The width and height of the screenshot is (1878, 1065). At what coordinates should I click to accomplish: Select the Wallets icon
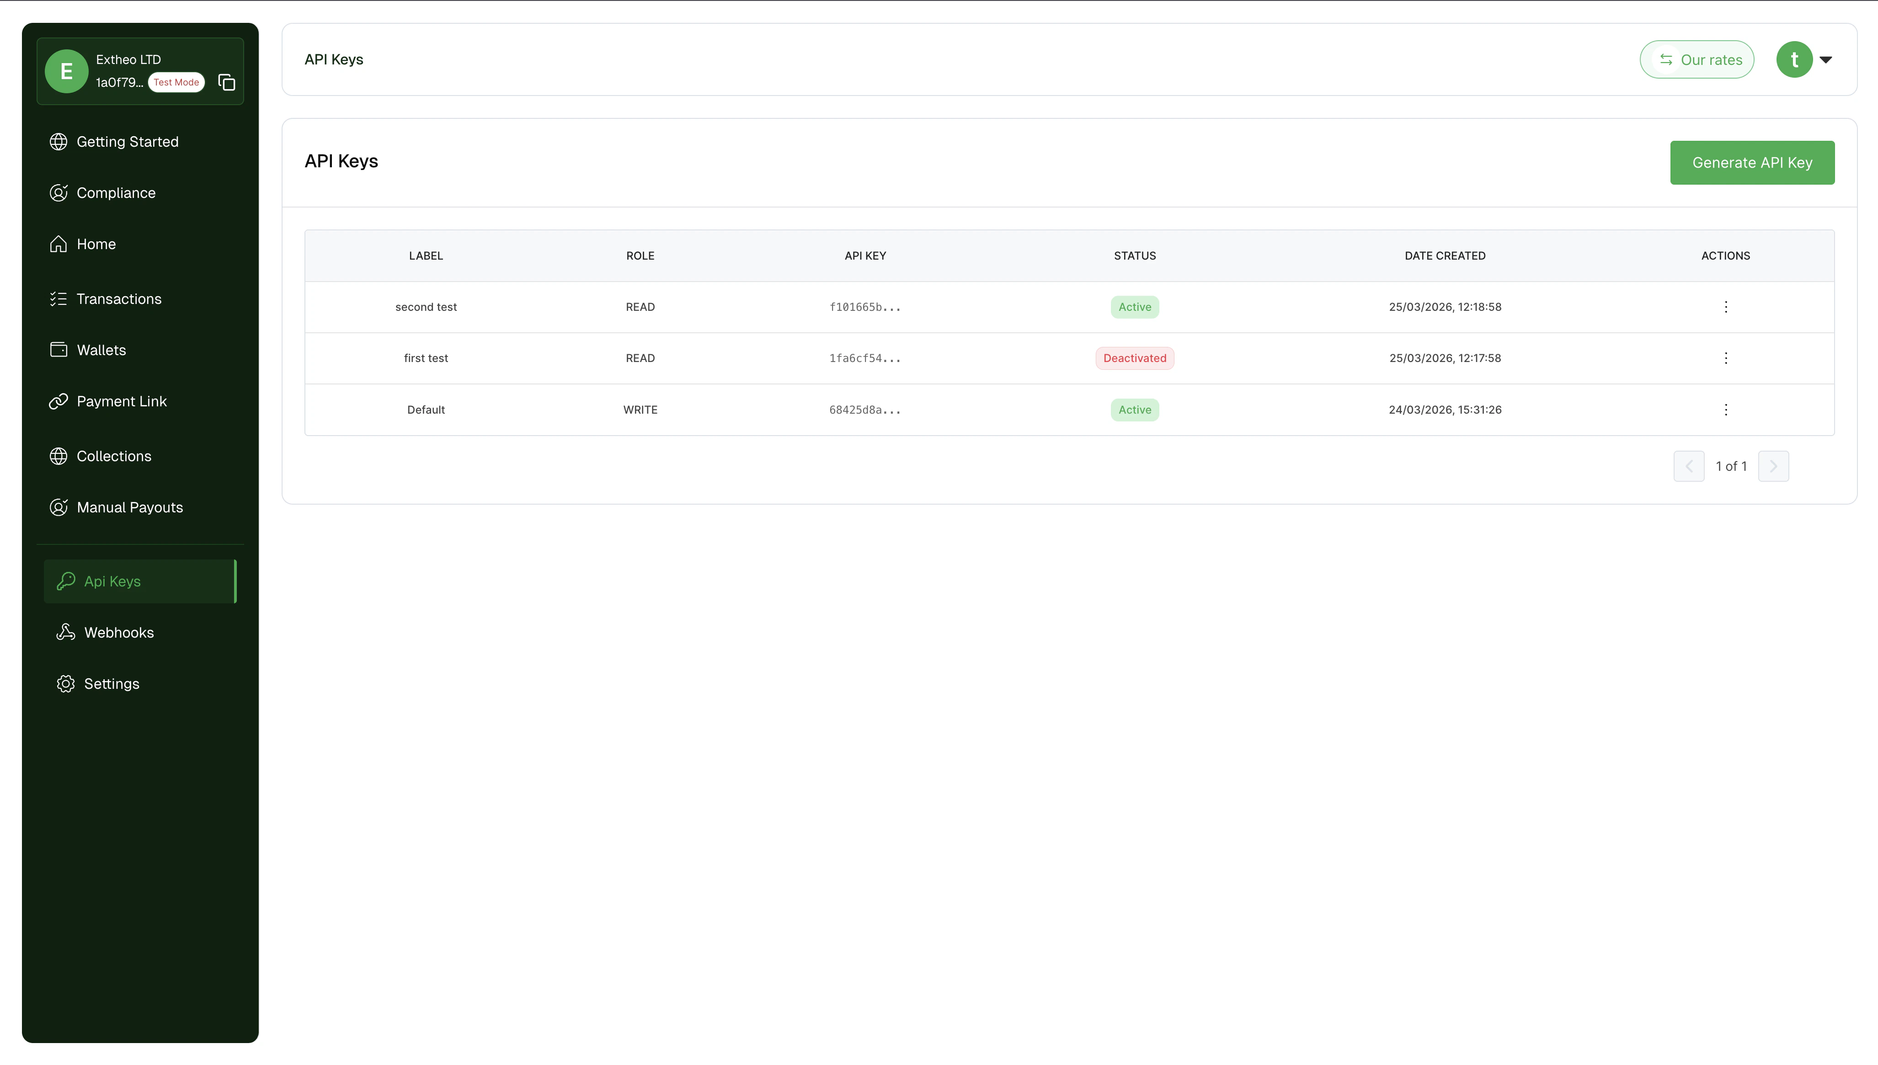[59, 350]
